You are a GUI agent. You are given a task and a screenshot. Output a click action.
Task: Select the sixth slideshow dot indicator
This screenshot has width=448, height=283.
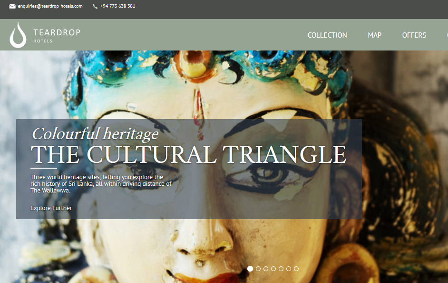pos(289,269)
